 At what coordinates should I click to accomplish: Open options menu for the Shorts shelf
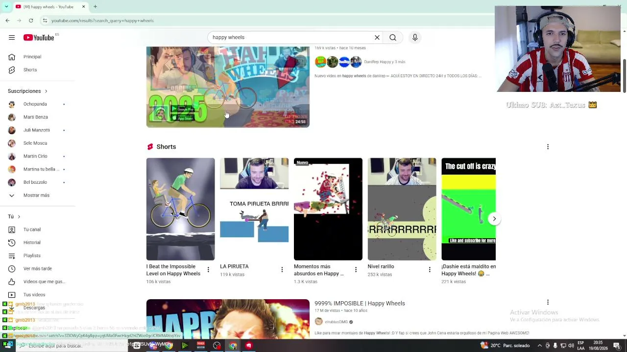[x=548, y=147]
